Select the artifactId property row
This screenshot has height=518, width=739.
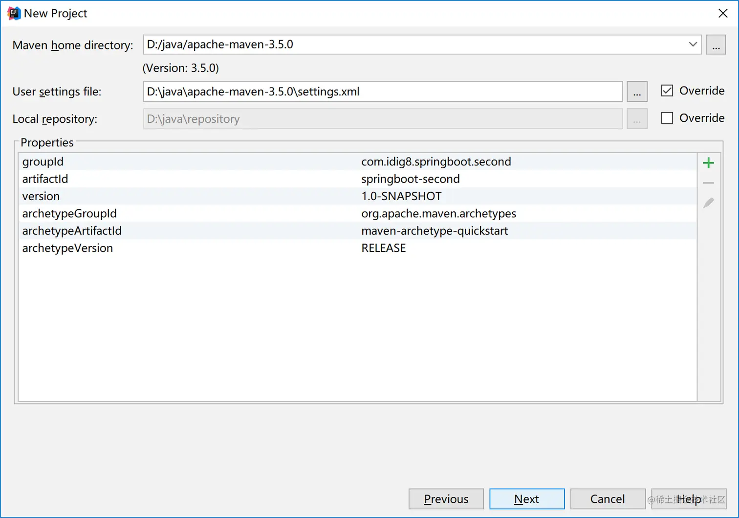click(x=357, y=179)
